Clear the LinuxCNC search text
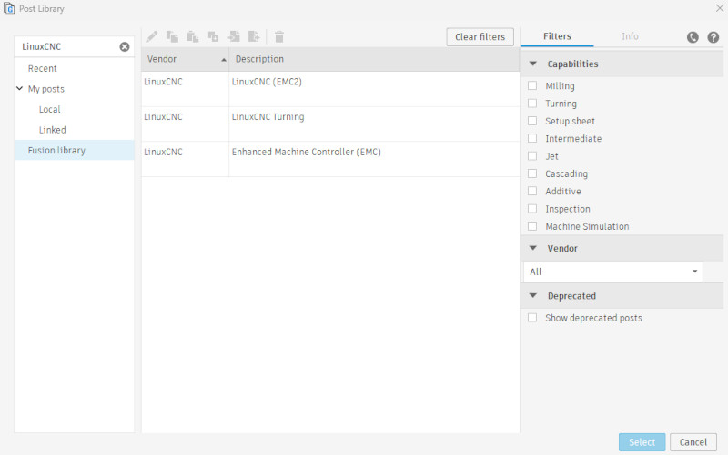 (x=125, y=47)
